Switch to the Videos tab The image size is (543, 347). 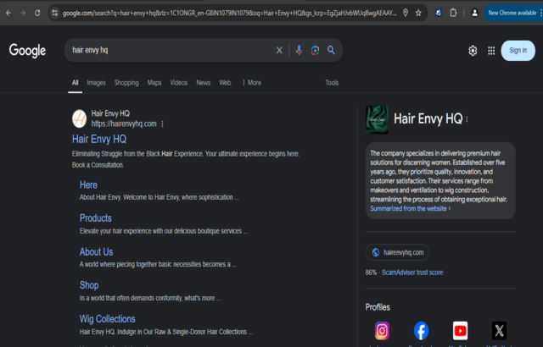(178, 83)
